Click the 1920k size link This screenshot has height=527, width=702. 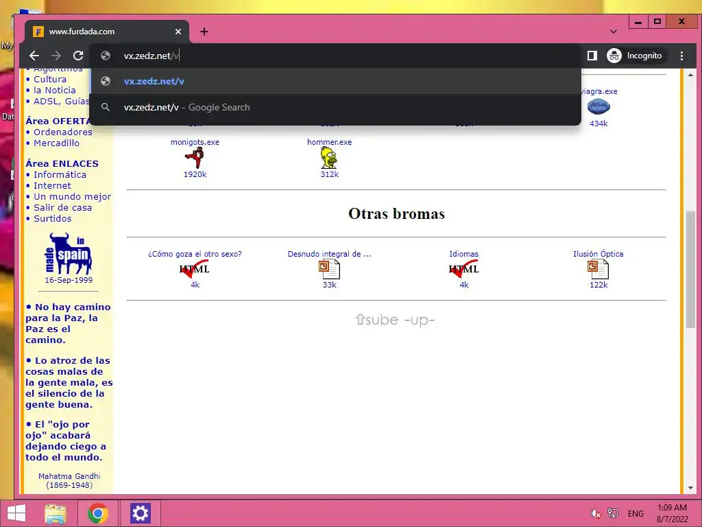click(x=195, y=174)
